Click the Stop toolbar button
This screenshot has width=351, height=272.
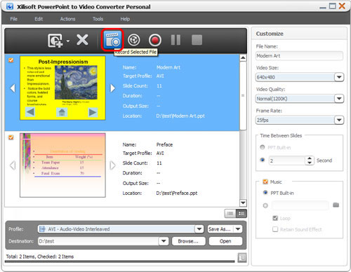point(197,40)
